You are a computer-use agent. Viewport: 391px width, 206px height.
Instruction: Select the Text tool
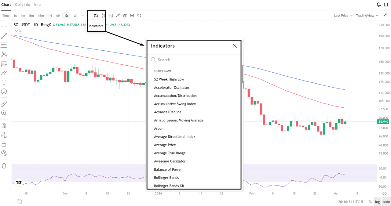(x=4, y=82)
